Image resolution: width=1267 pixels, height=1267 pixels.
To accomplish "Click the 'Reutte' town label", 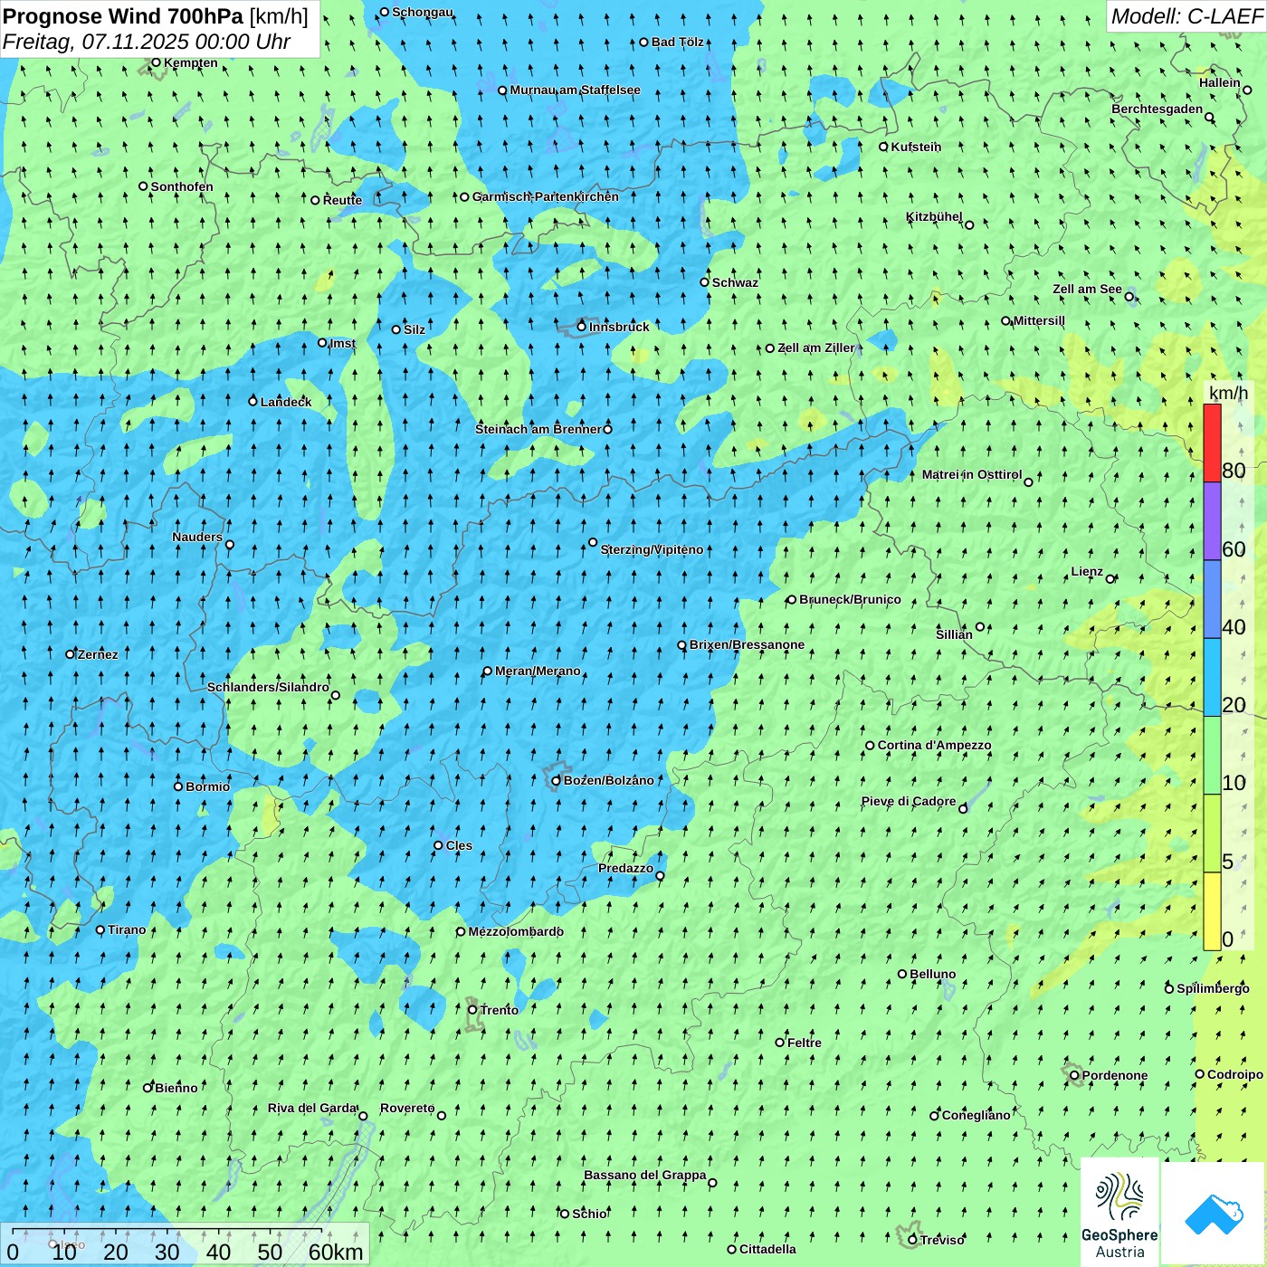I will 342,200.
